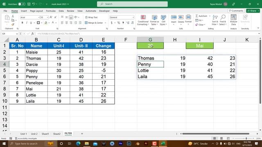Open the Sheet2 sheet tab
This screenshot has width=262, height=147.
56,134
